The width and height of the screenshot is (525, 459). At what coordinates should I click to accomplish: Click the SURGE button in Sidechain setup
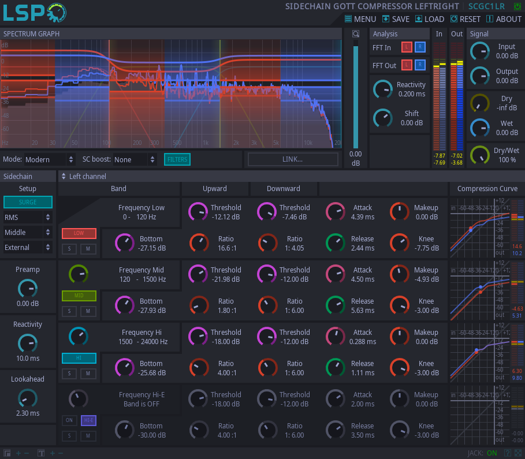tap(28, 202)
